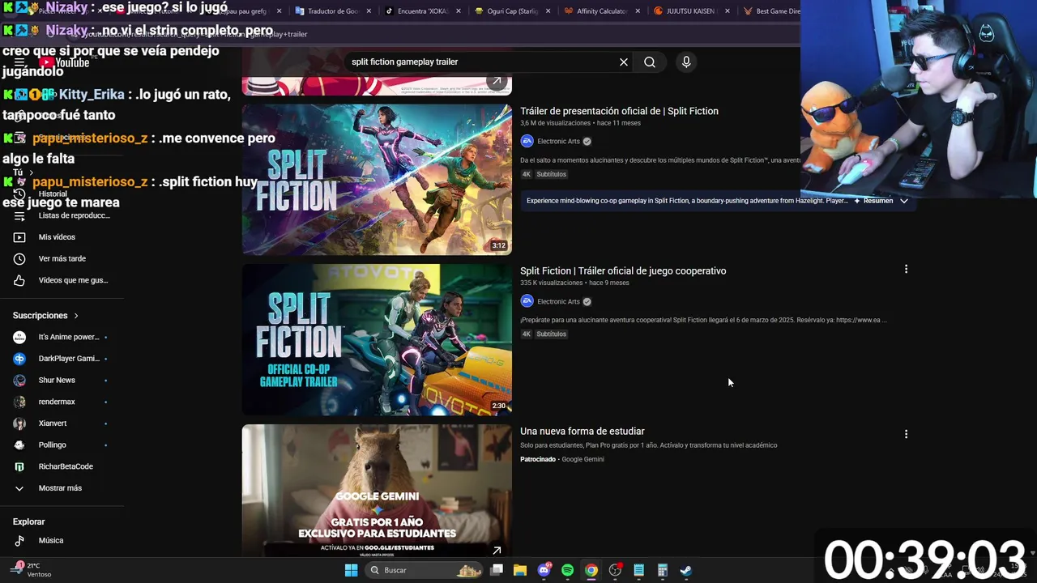
Task: Open 'Official Co-op Gameplay Trailer' thumbnail
Action: (x=377, y=339)
